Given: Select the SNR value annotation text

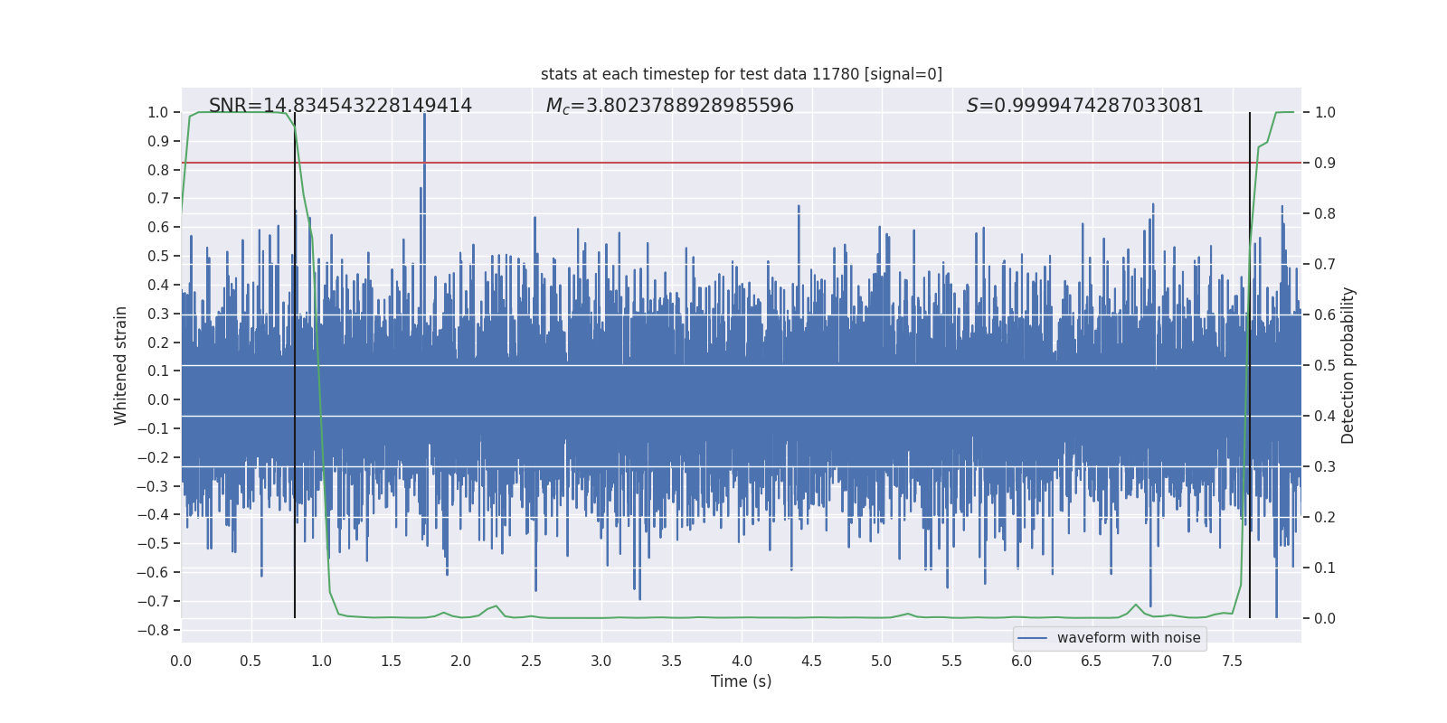Looking at the screenshot, I should tap(340, 106).
